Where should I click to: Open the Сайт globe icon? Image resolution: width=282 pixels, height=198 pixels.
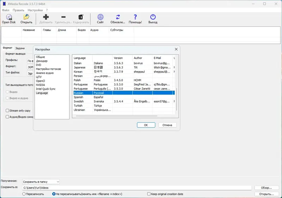pos(100,17)
